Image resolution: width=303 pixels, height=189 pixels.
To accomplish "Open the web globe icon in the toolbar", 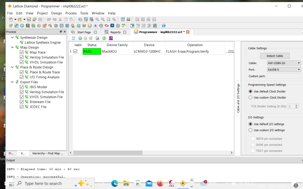I will point(164,26).
